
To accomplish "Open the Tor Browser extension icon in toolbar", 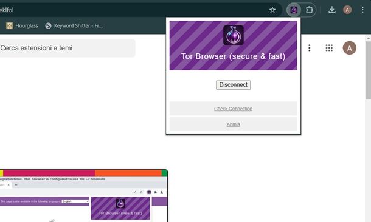I will coord(294,10).
